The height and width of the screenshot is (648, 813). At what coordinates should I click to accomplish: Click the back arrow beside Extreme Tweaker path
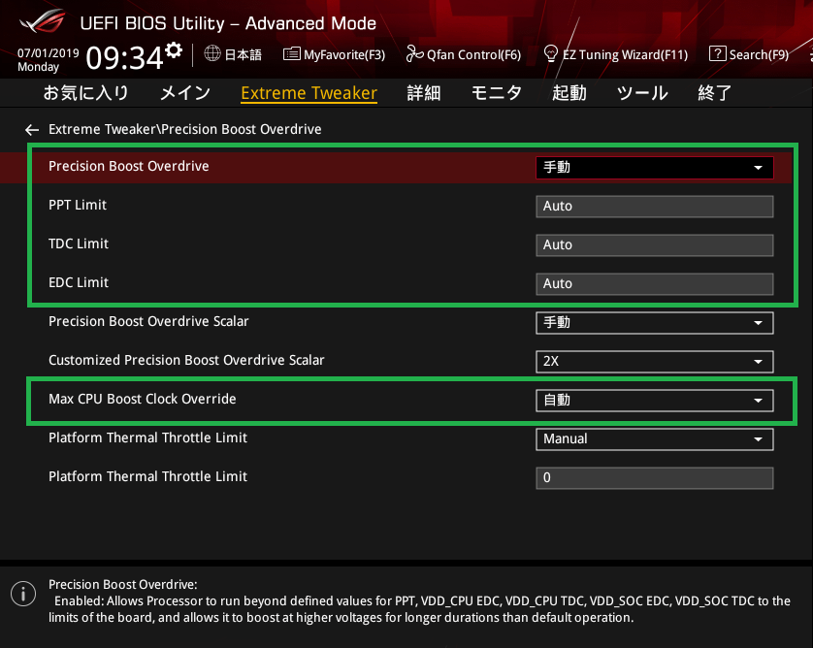coord(32,129)
